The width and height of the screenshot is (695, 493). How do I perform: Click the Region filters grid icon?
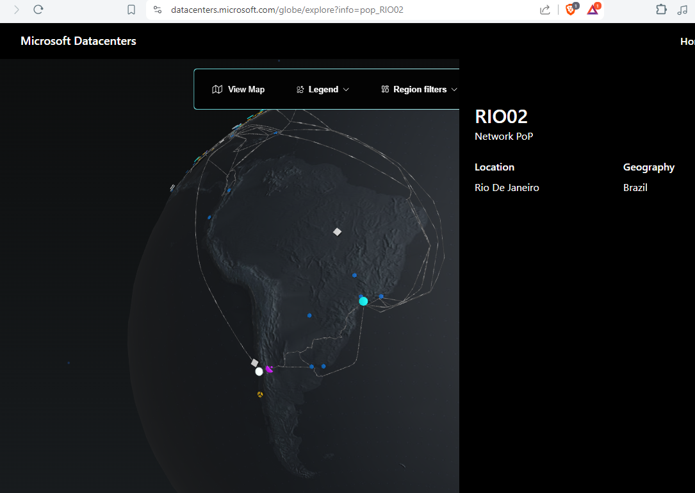[385, 89]
